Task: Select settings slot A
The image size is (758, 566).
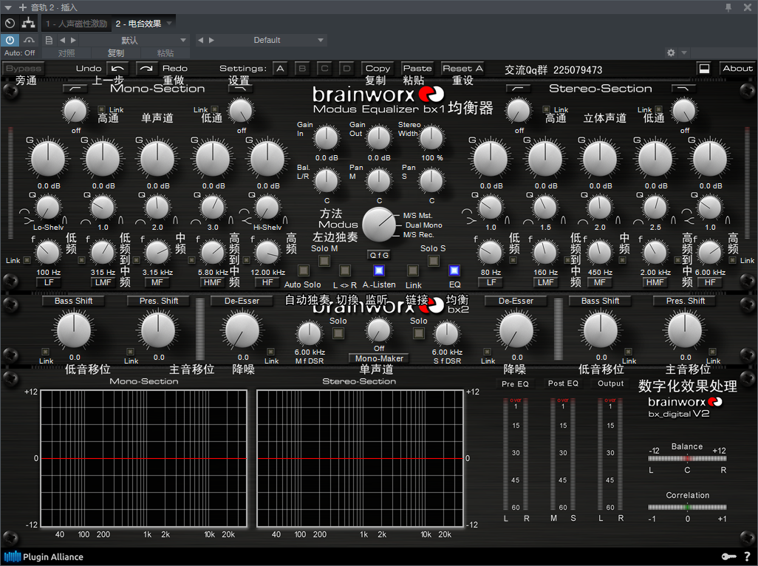Action: [281, 69]
